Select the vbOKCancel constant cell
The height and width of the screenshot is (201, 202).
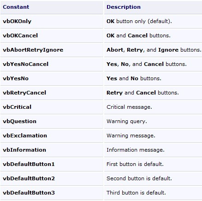[52, 35]
